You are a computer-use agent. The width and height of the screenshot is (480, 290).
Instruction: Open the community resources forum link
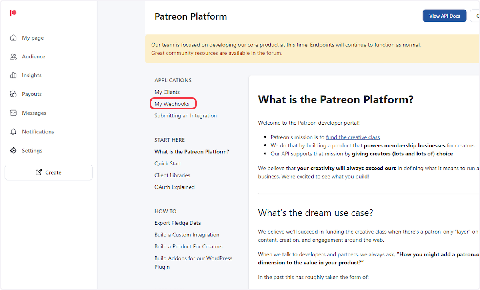click(x=216, y=53)
